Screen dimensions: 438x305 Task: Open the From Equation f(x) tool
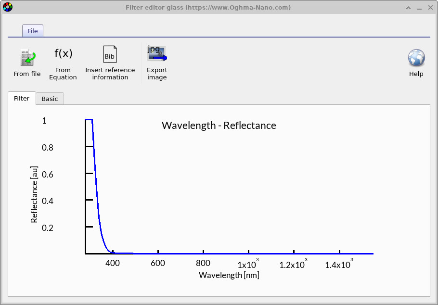(63, 54)
